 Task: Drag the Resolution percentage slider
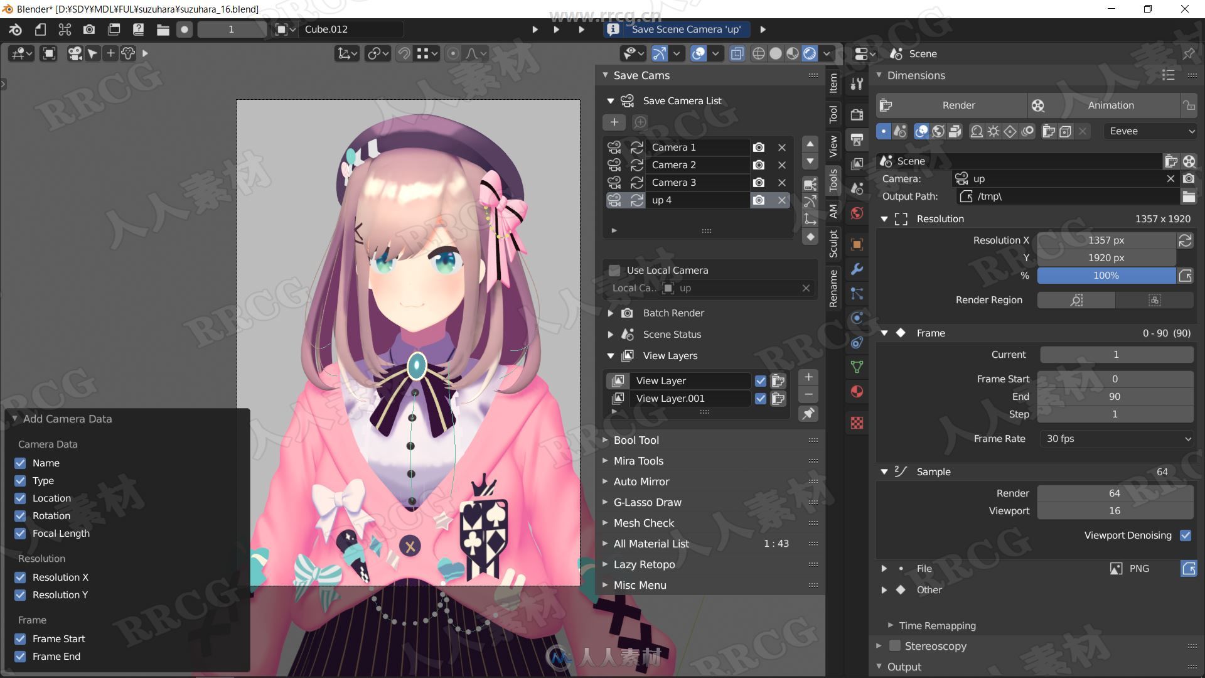click(1106, 275)
